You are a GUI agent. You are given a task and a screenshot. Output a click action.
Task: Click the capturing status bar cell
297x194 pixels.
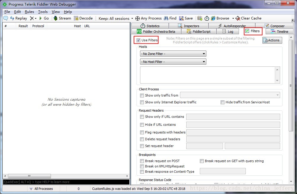click(x=15, y=189)
